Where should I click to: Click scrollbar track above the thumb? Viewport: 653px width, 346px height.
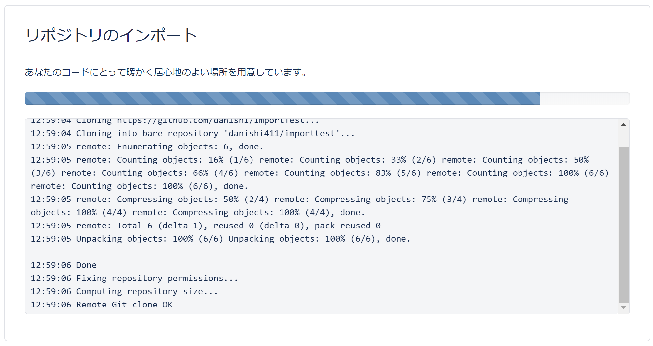coord(623,138)
